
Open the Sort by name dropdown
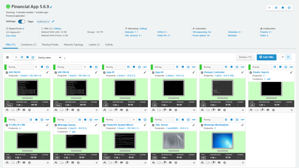(50, 58)
